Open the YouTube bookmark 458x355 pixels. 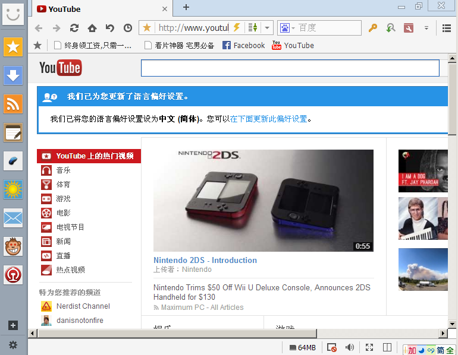point(293,46)
